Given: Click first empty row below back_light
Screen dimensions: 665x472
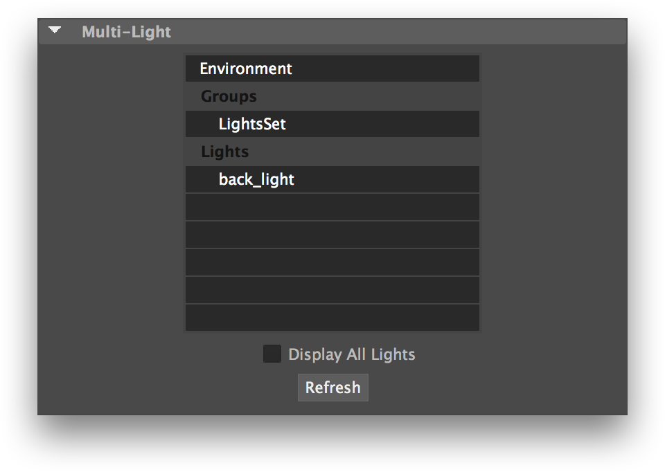Looking at the screenshot, I should (332, 207).
